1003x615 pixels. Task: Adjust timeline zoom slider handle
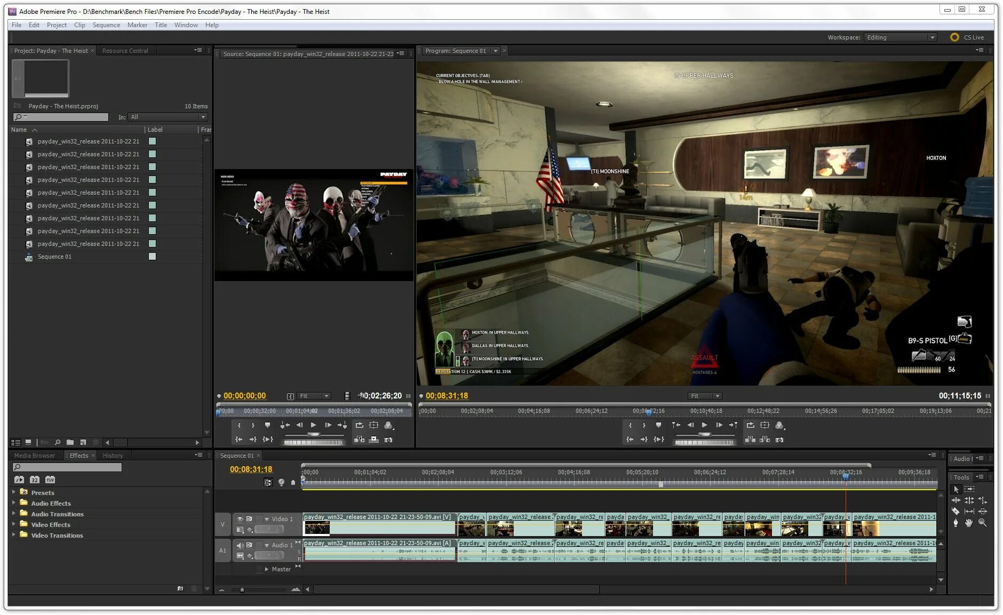point(242,589)
